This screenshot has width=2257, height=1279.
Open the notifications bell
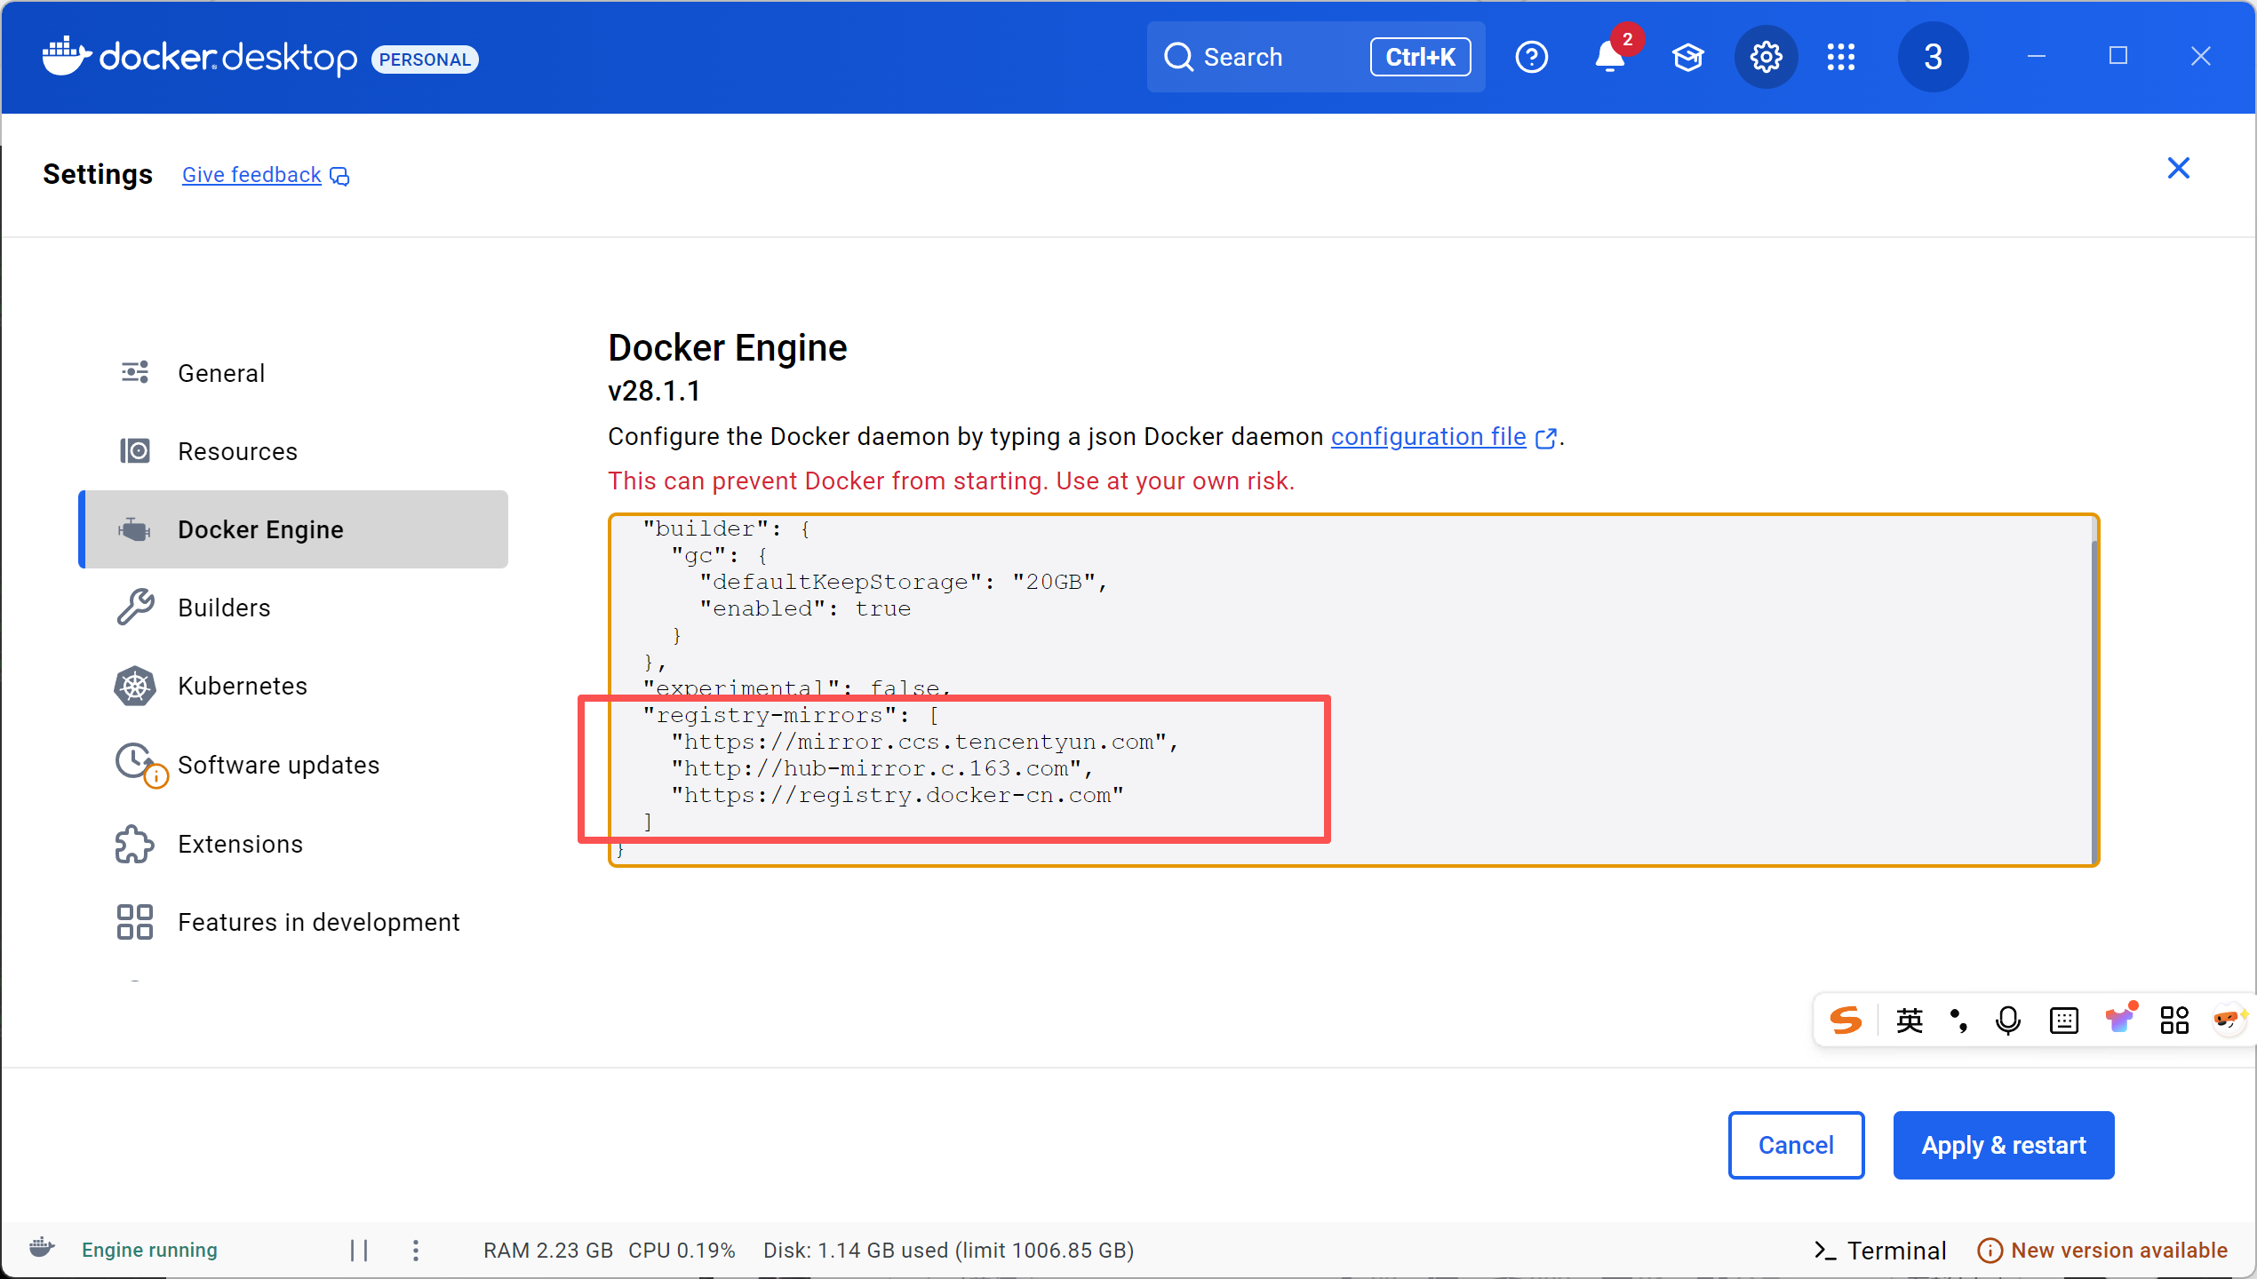pos(1609,57)
